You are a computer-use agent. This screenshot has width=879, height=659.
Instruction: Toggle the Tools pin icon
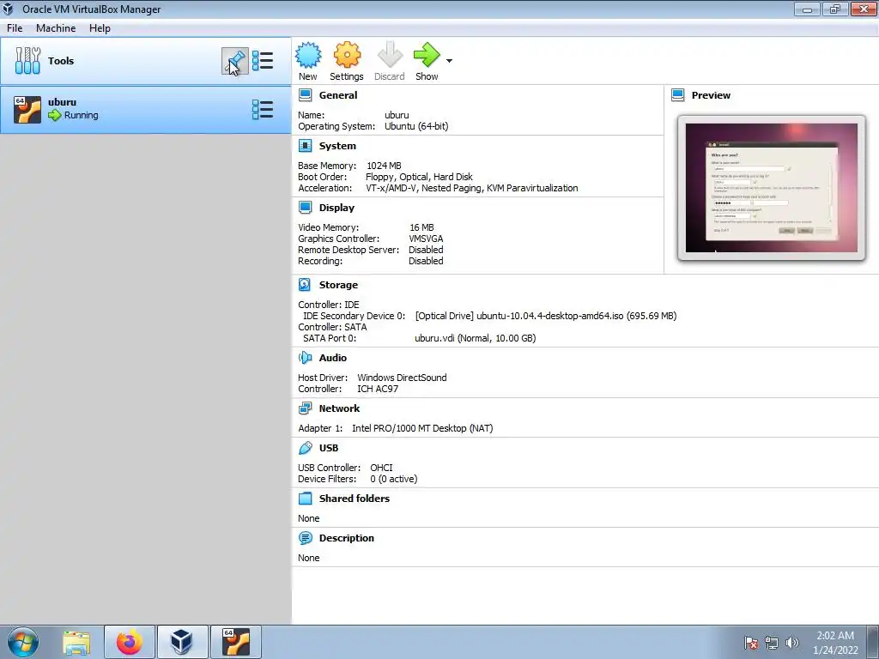coord(235,61)
